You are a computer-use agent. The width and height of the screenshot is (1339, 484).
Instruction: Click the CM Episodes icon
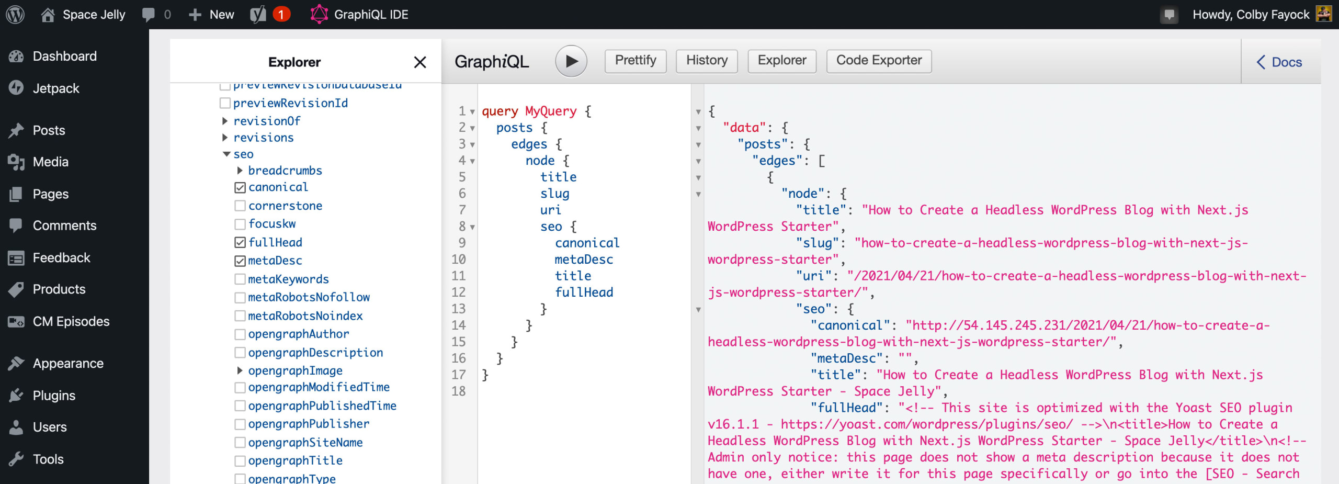(x=16, y=321)
